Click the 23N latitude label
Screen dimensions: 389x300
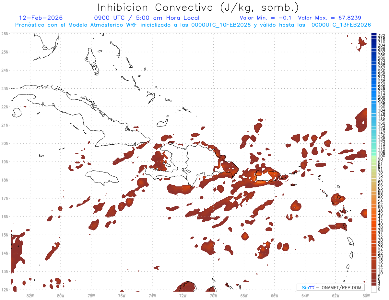coord(5,88)
